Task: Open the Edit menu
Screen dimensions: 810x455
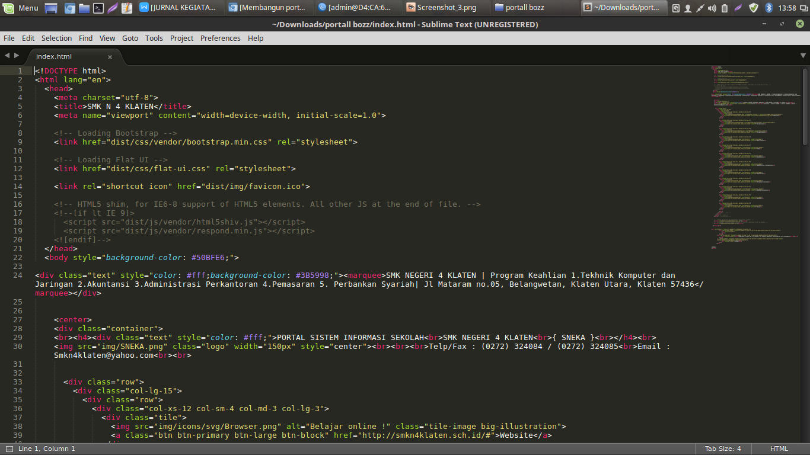Action: (28, 38)
